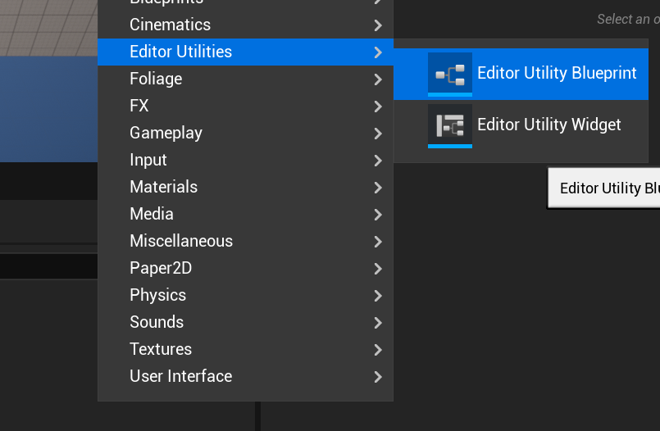
Task: Click the Editor Utility Widget icon
Action: [x=450, y=125]
